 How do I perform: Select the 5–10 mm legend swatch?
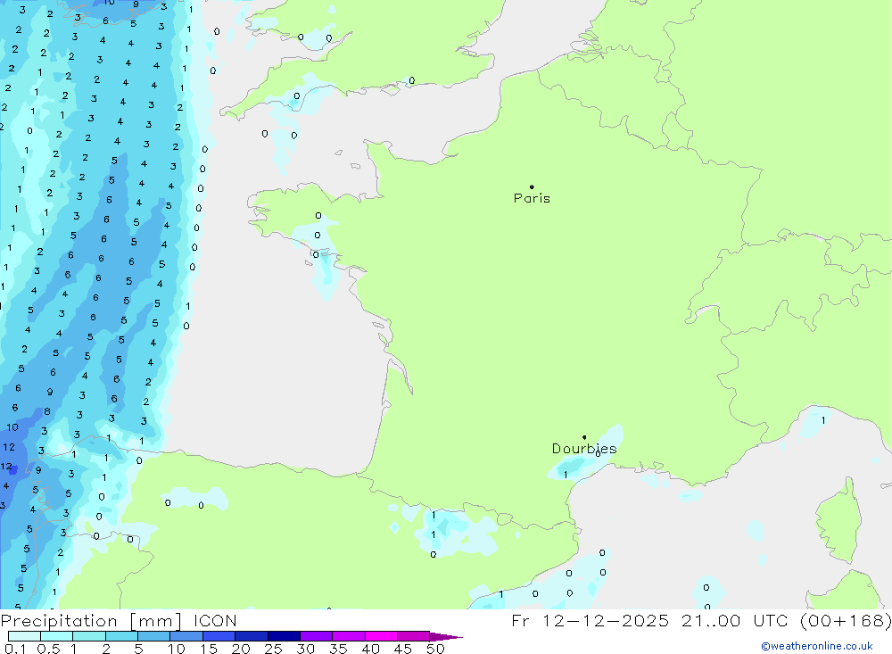[x=154, y=636]
